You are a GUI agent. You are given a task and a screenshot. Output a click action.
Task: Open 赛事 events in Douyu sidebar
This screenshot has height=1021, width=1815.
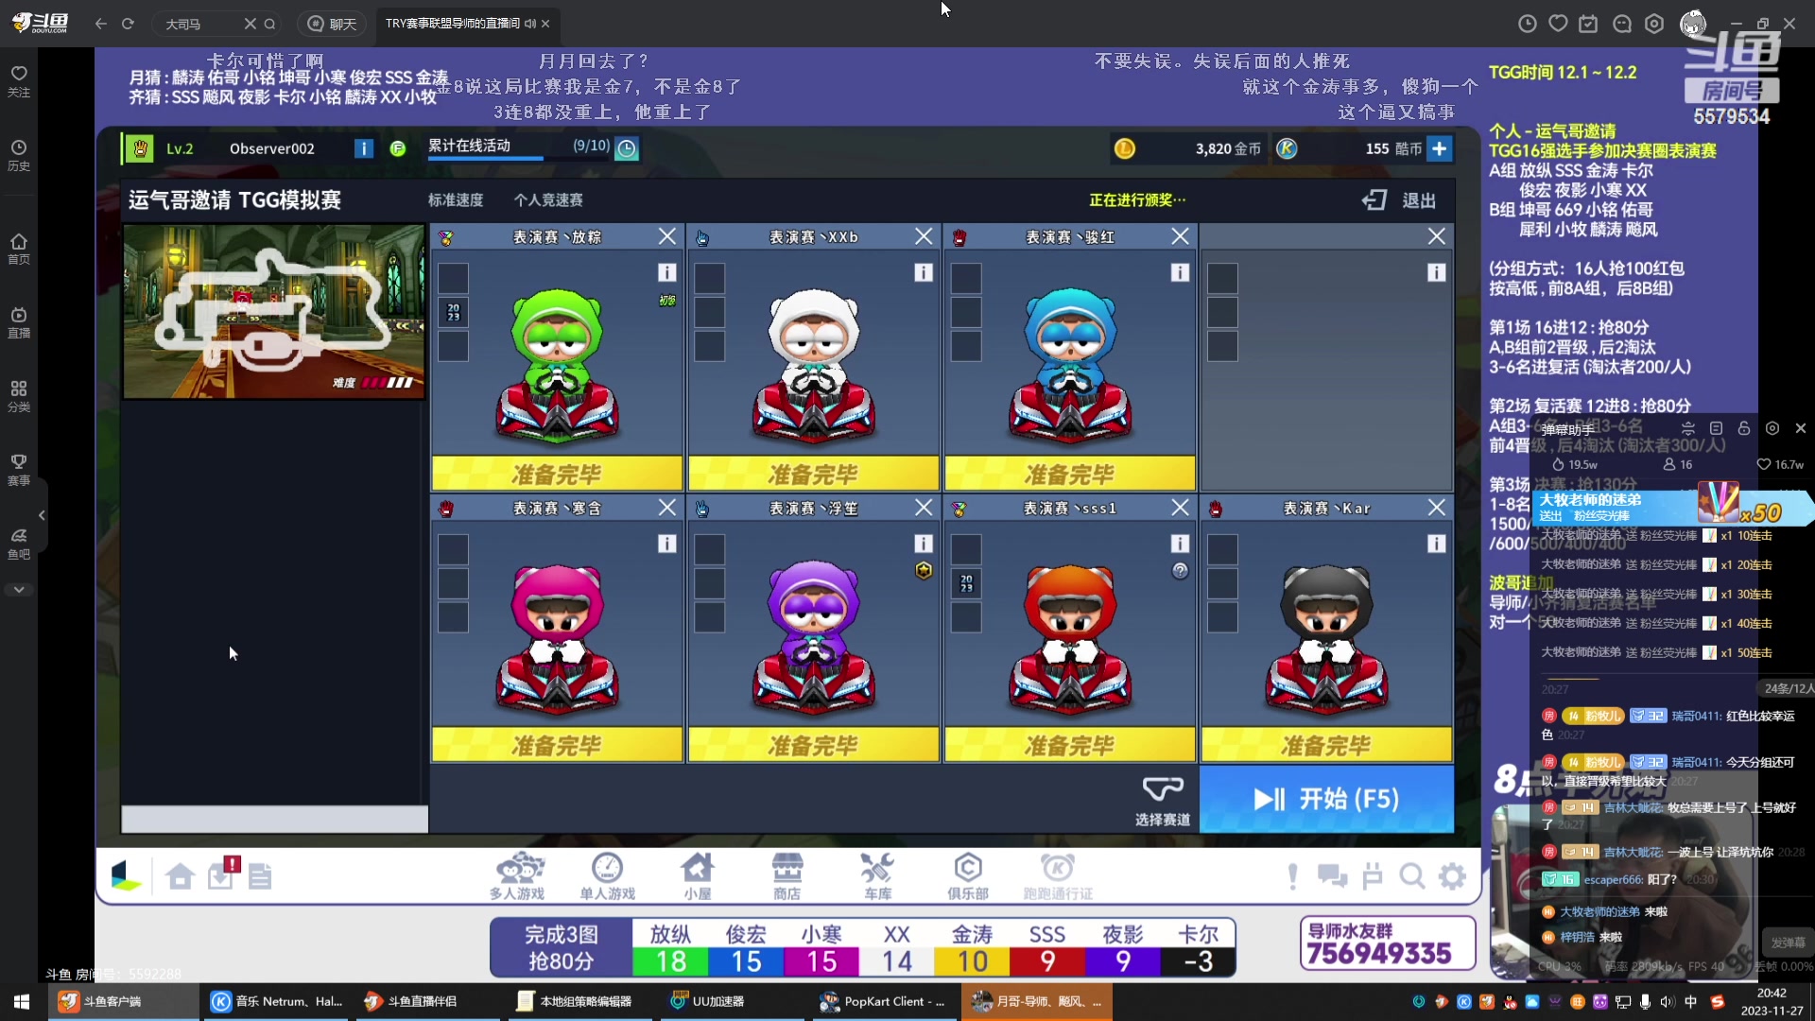[x=19, y=470]
